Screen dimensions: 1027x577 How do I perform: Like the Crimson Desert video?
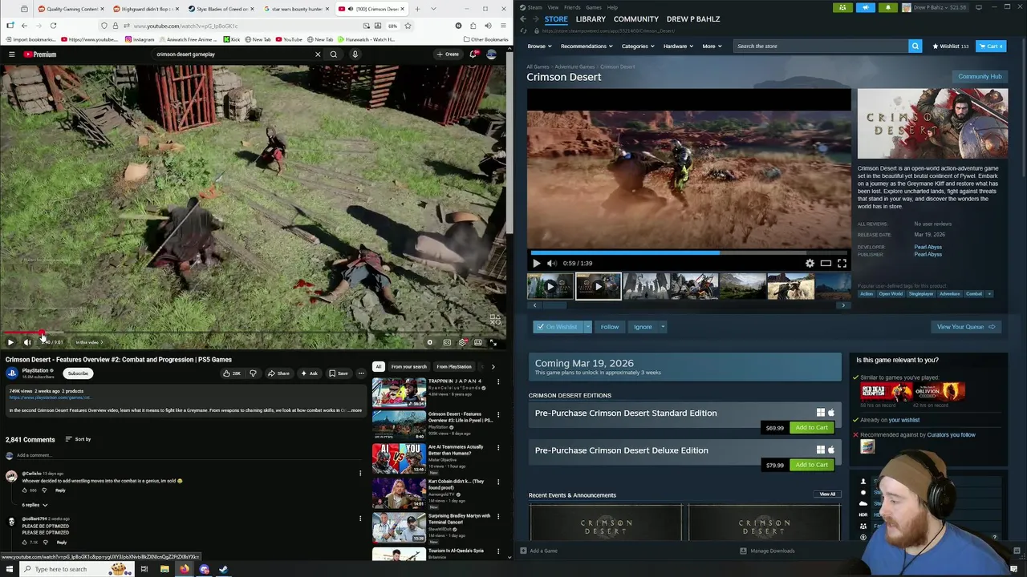[x=232, y=373]
